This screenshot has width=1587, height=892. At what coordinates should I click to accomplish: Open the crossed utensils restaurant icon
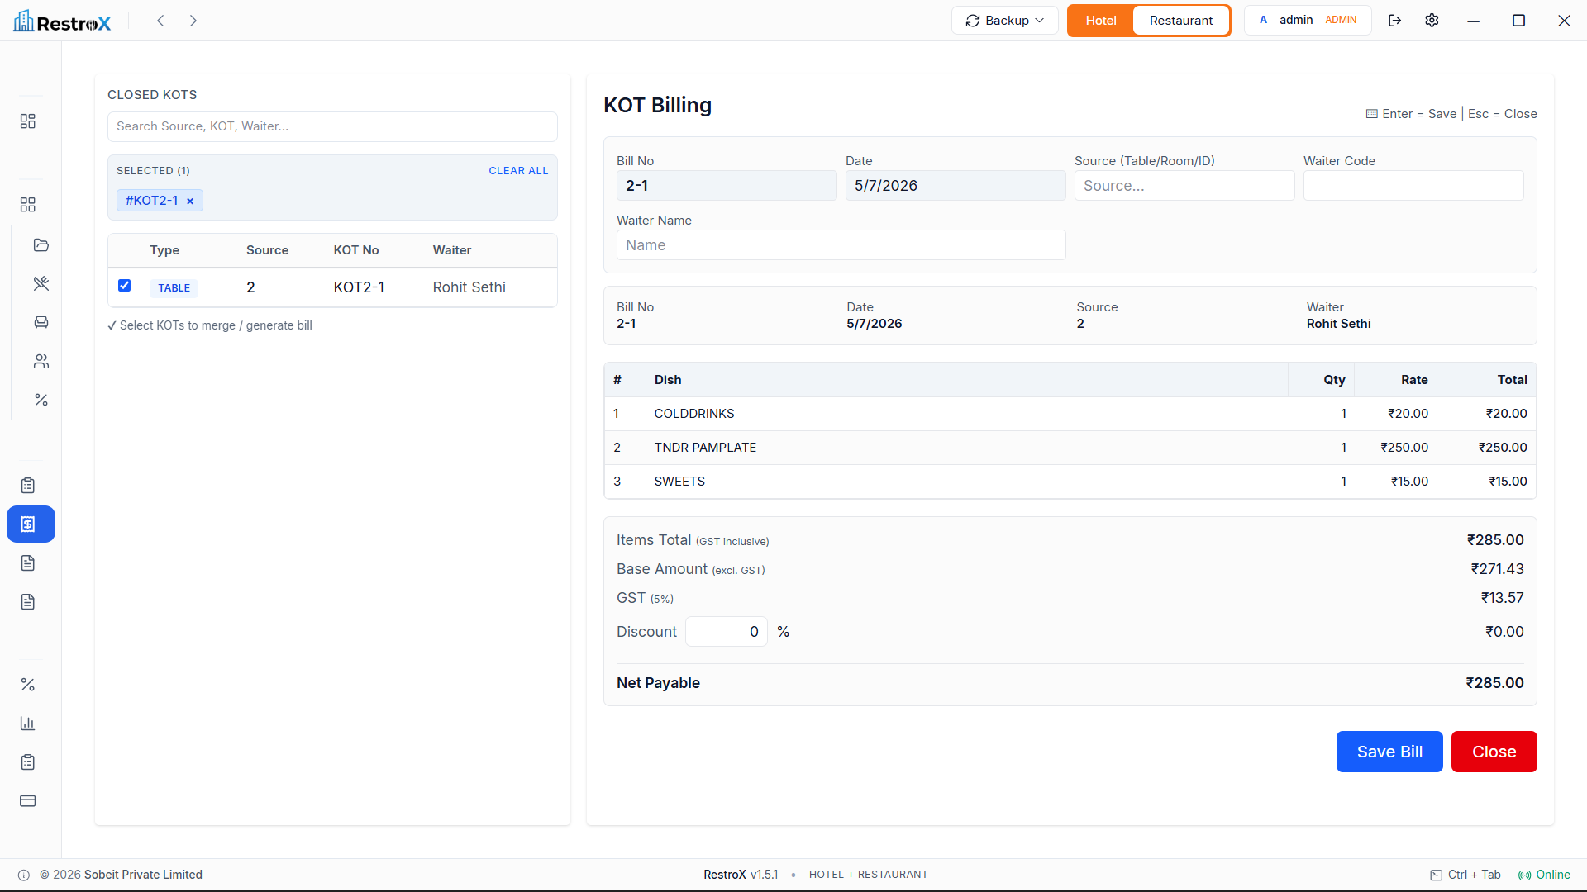click(x=41, y=283)
